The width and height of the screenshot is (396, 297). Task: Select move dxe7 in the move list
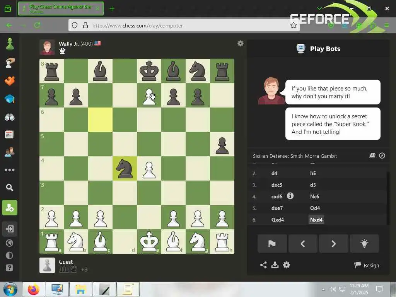click(x=277, y=208)
